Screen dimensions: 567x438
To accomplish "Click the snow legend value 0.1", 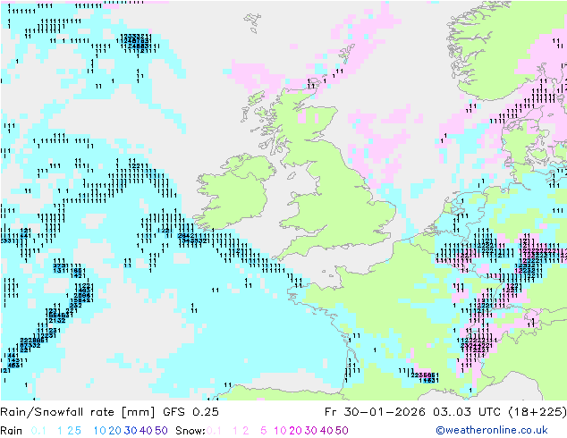I will pyautogui.click(x=214, y=431).
